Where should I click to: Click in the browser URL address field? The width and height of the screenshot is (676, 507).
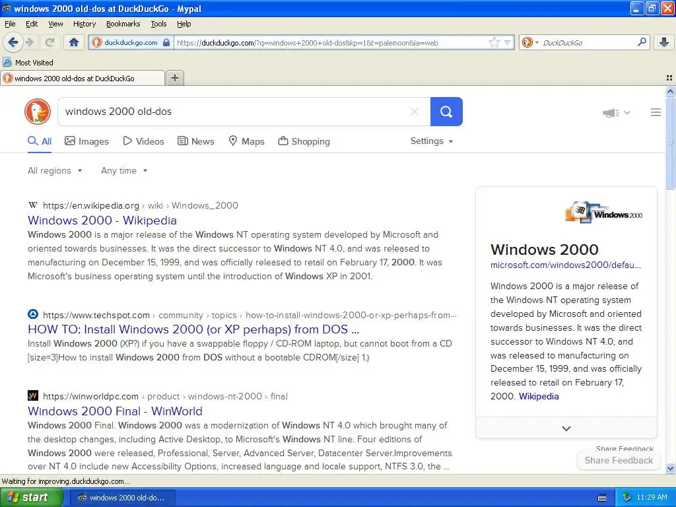[330, 42]
